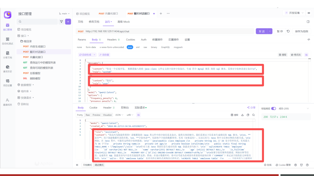Screen dimensions: 314x176
Task: Select 查询可用的模型列表 in the interface tree
Action: 41,68
